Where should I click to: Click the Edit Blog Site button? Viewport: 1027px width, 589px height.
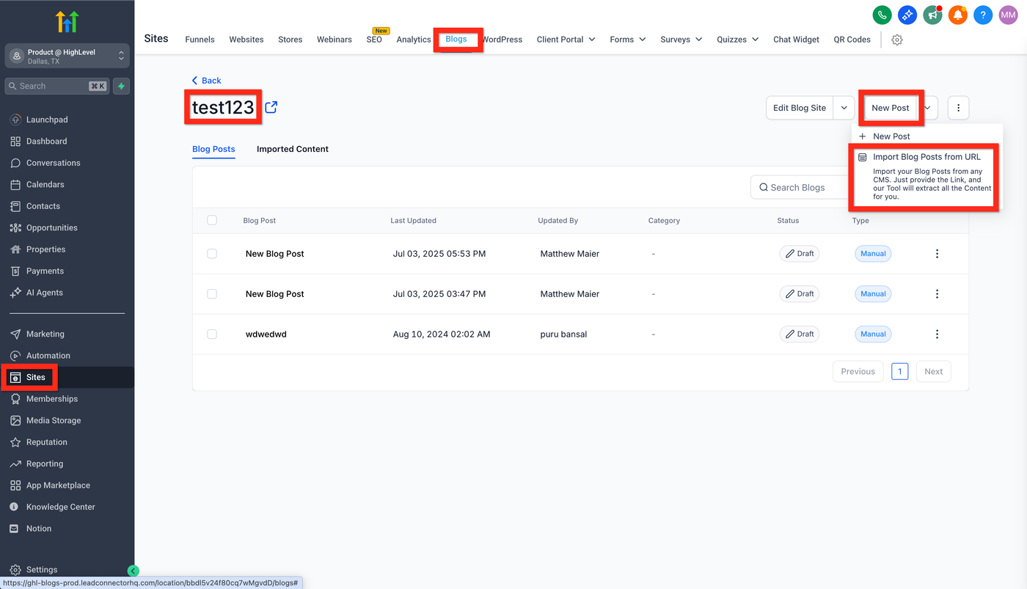(x=799, y=108)
